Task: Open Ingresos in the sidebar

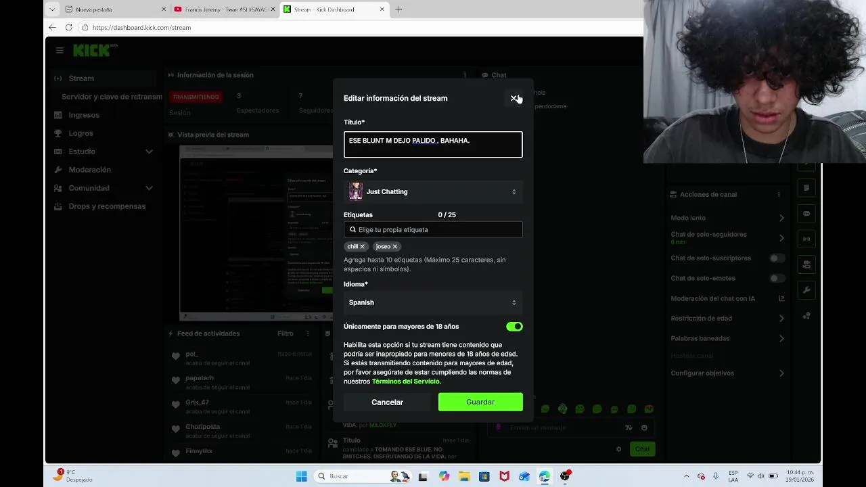Action: click(x=84, y=115)
